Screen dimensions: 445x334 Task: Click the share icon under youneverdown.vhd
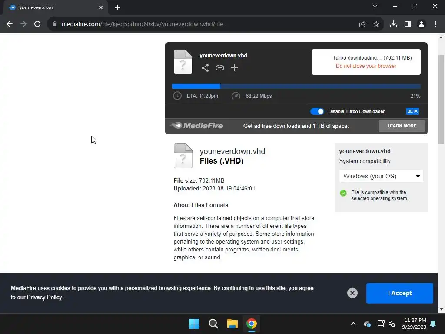[x=205, y=68]
